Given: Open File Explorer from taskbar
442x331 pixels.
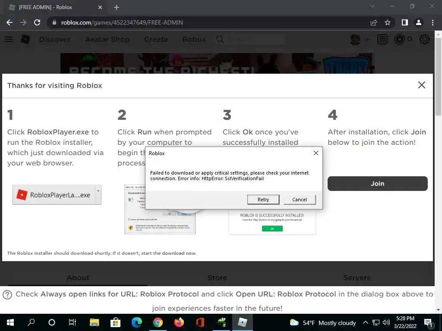Looking at the screenshot, I should coord(95,322).
